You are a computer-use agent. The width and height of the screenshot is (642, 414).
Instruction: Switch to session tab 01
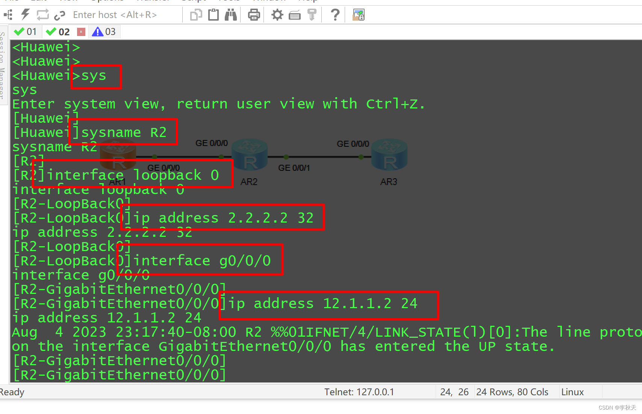coord(26,32)
